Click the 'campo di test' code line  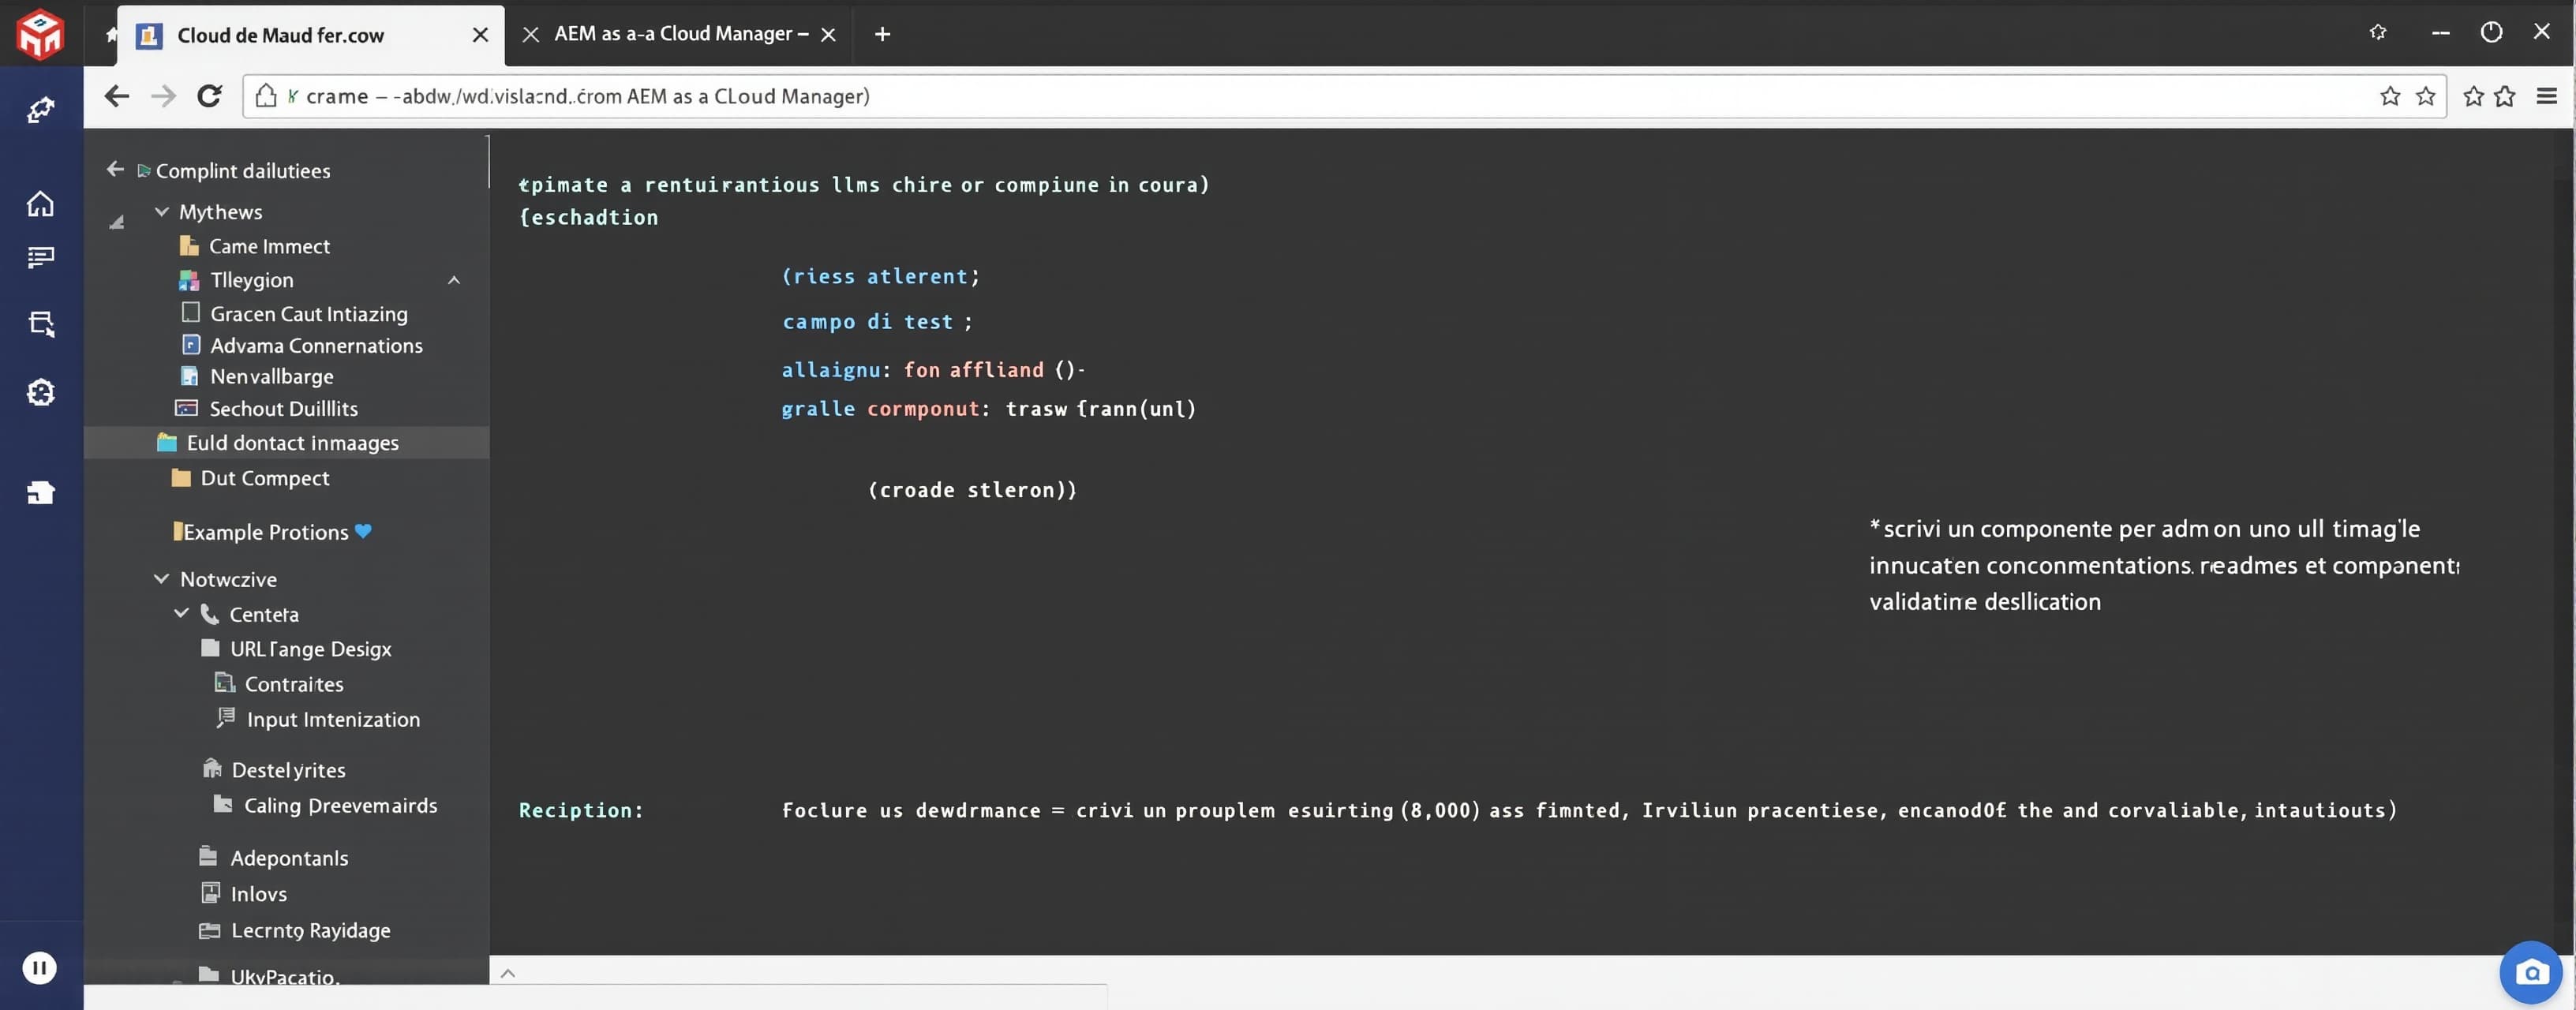tap(877, 322)
